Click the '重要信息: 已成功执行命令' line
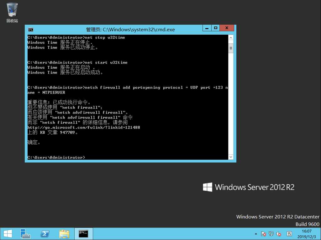 coord(59,102)
